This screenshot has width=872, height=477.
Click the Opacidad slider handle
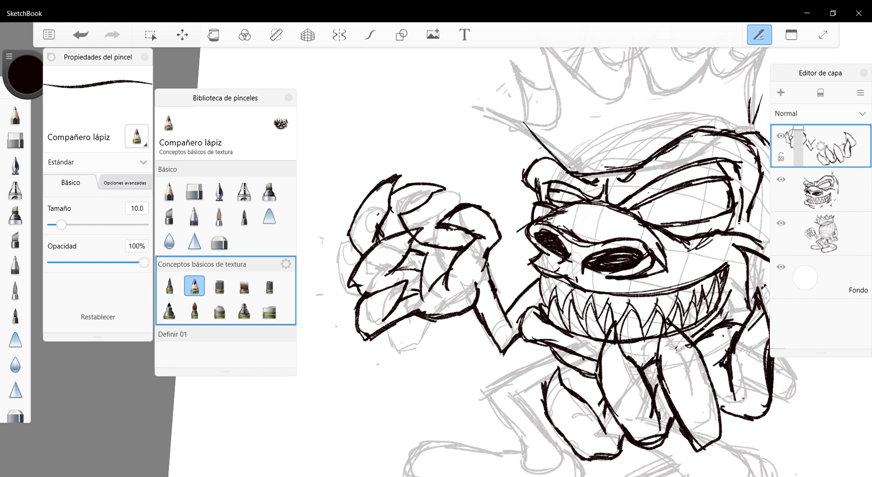(144, 263)
